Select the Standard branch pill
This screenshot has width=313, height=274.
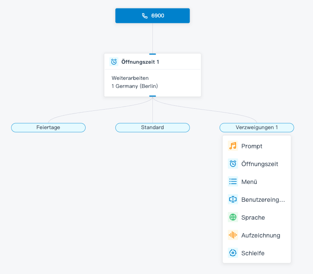click(152, 127)
